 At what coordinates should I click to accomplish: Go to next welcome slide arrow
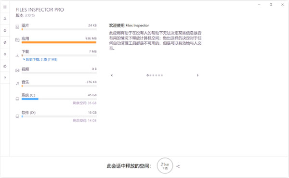tap(197, 75)
